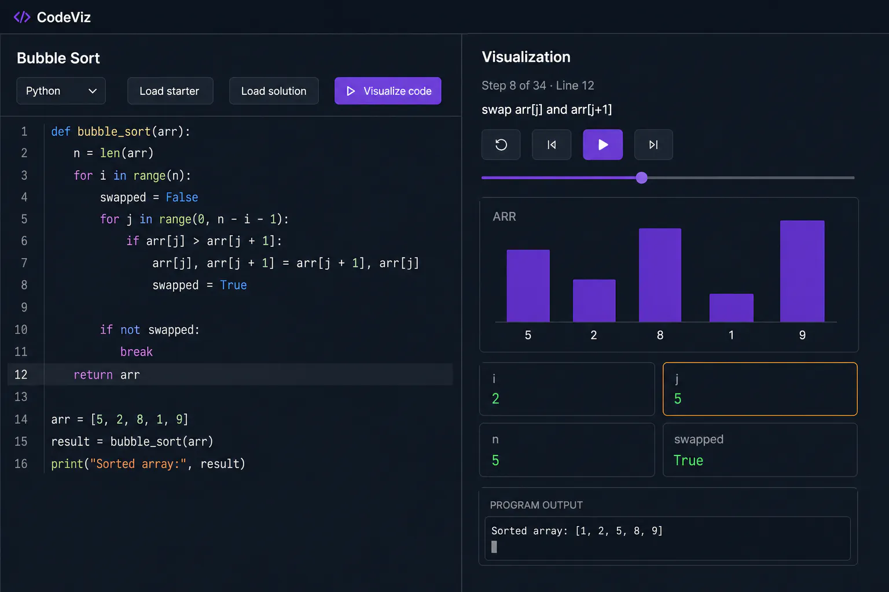Click 'swap arr[j] and arr[j+1]' description
889x592 pixels.
click(x=546, y=109)
